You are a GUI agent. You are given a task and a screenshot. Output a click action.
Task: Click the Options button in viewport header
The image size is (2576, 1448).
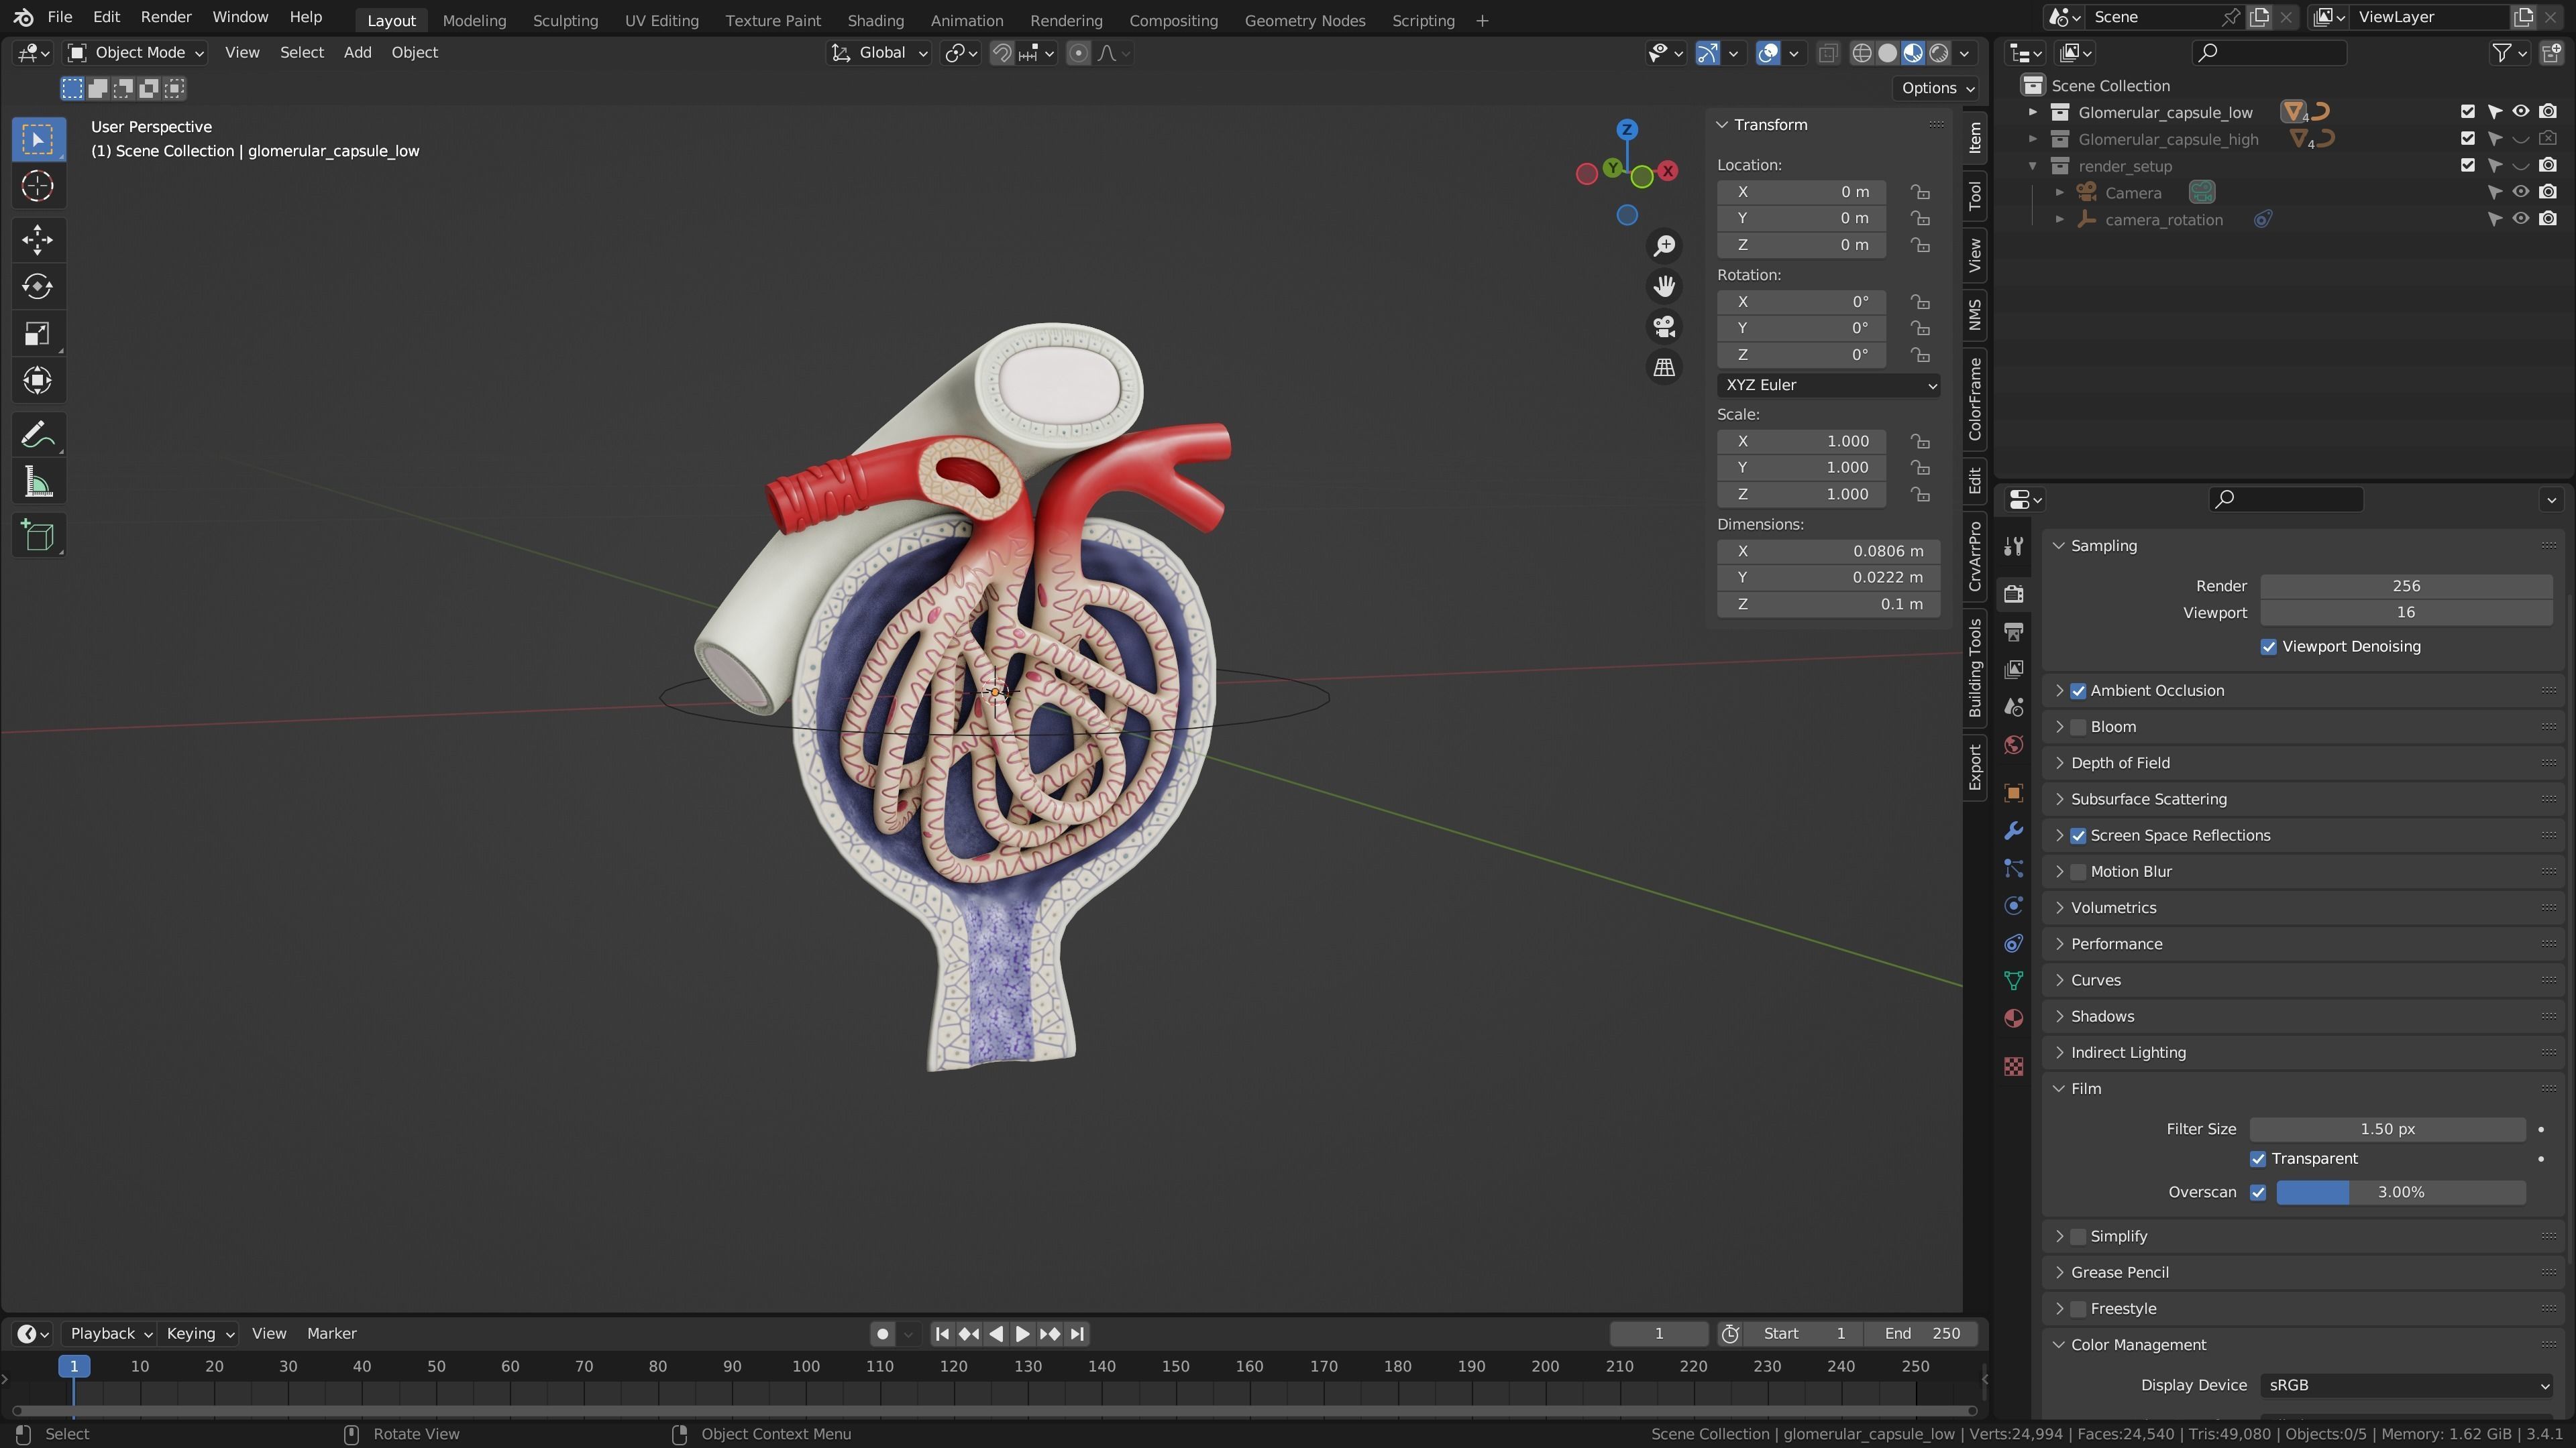click(x=1937, y=88)
